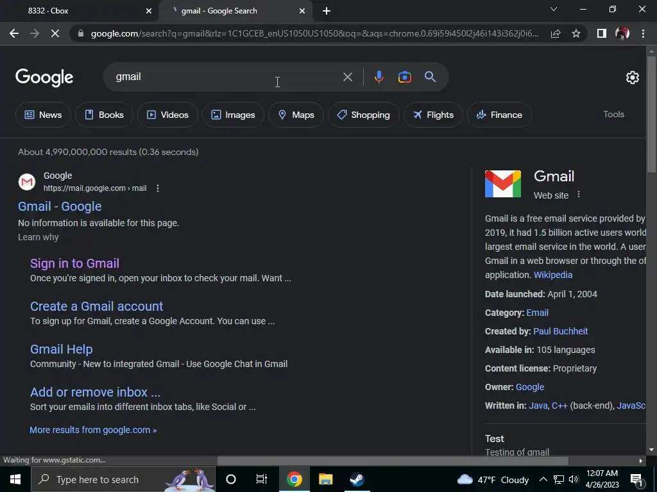Stop loading the page
The image size is (657, 492).
coord(55,33)
